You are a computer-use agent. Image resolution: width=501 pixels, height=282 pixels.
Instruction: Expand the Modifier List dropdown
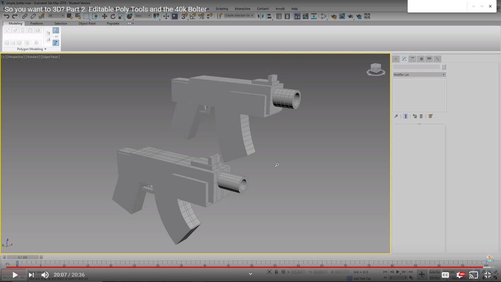click(x=420, y=74)
